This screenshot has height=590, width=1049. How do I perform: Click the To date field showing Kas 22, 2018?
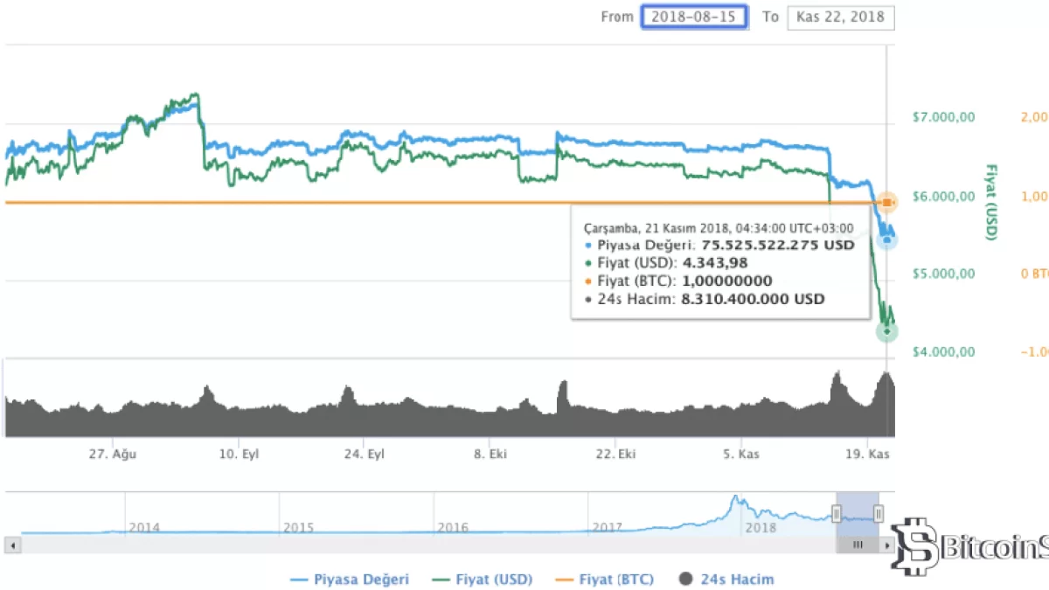click(x=840, y=17)
